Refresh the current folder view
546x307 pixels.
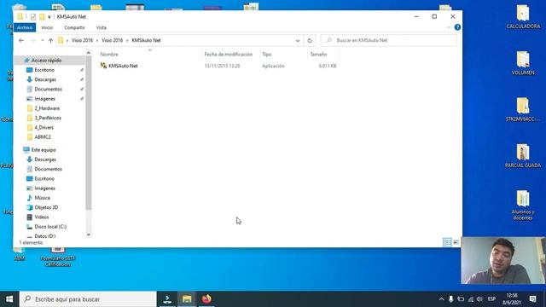pos(310,40)
